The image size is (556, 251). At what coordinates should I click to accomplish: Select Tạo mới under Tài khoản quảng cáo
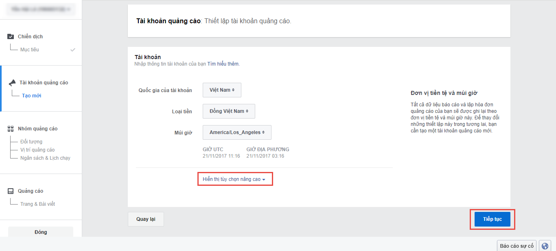pos(31,96)
